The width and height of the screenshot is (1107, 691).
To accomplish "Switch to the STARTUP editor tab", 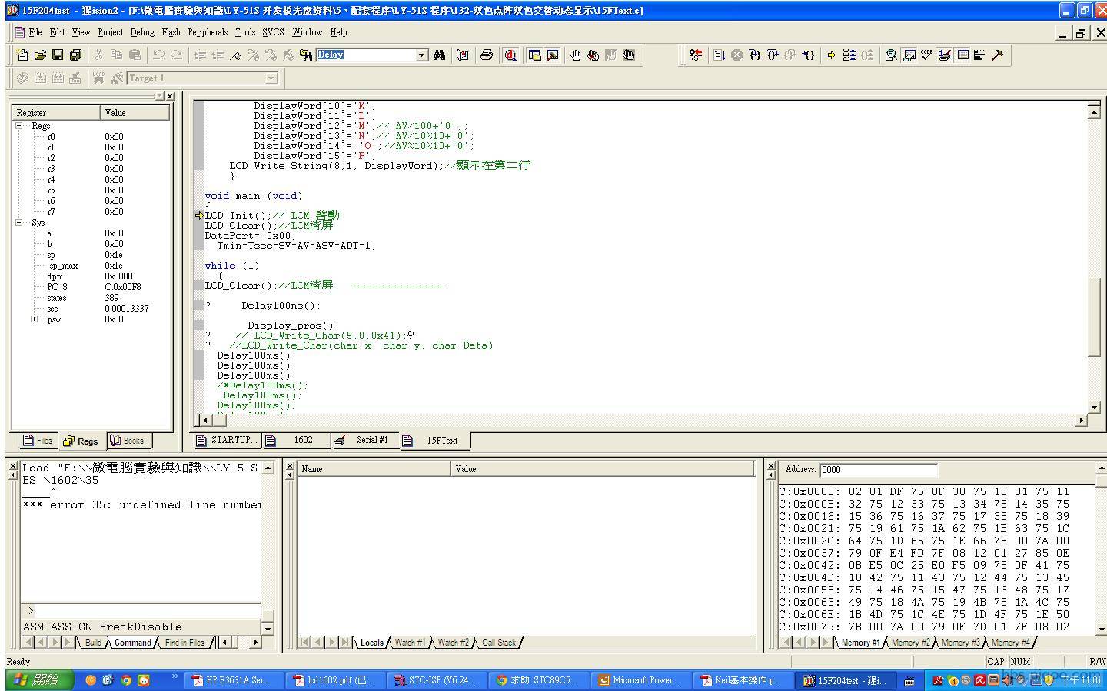I will 227,440.
